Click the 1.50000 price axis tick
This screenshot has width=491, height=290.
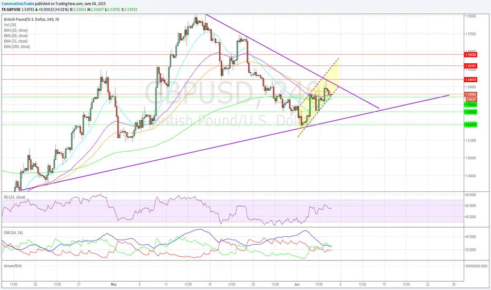click(x=471, y=158)
